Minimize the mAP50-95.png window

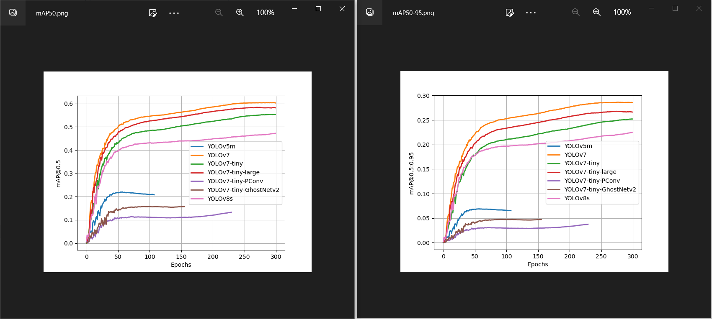click(x=651, y=8)
